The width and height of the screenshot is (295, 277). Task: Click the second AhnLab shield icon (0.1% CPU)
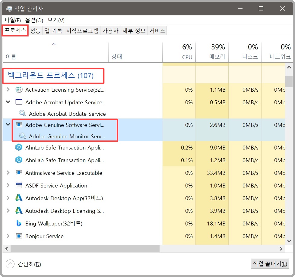pos(19,160)
